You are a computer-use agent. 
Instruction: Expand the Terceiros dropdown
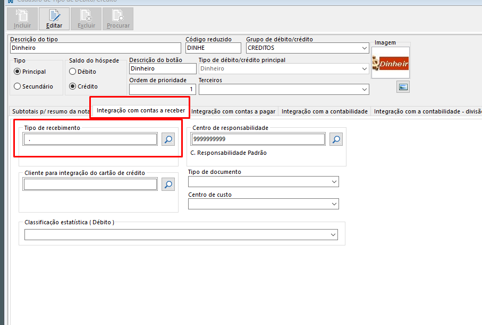(364, 90)
